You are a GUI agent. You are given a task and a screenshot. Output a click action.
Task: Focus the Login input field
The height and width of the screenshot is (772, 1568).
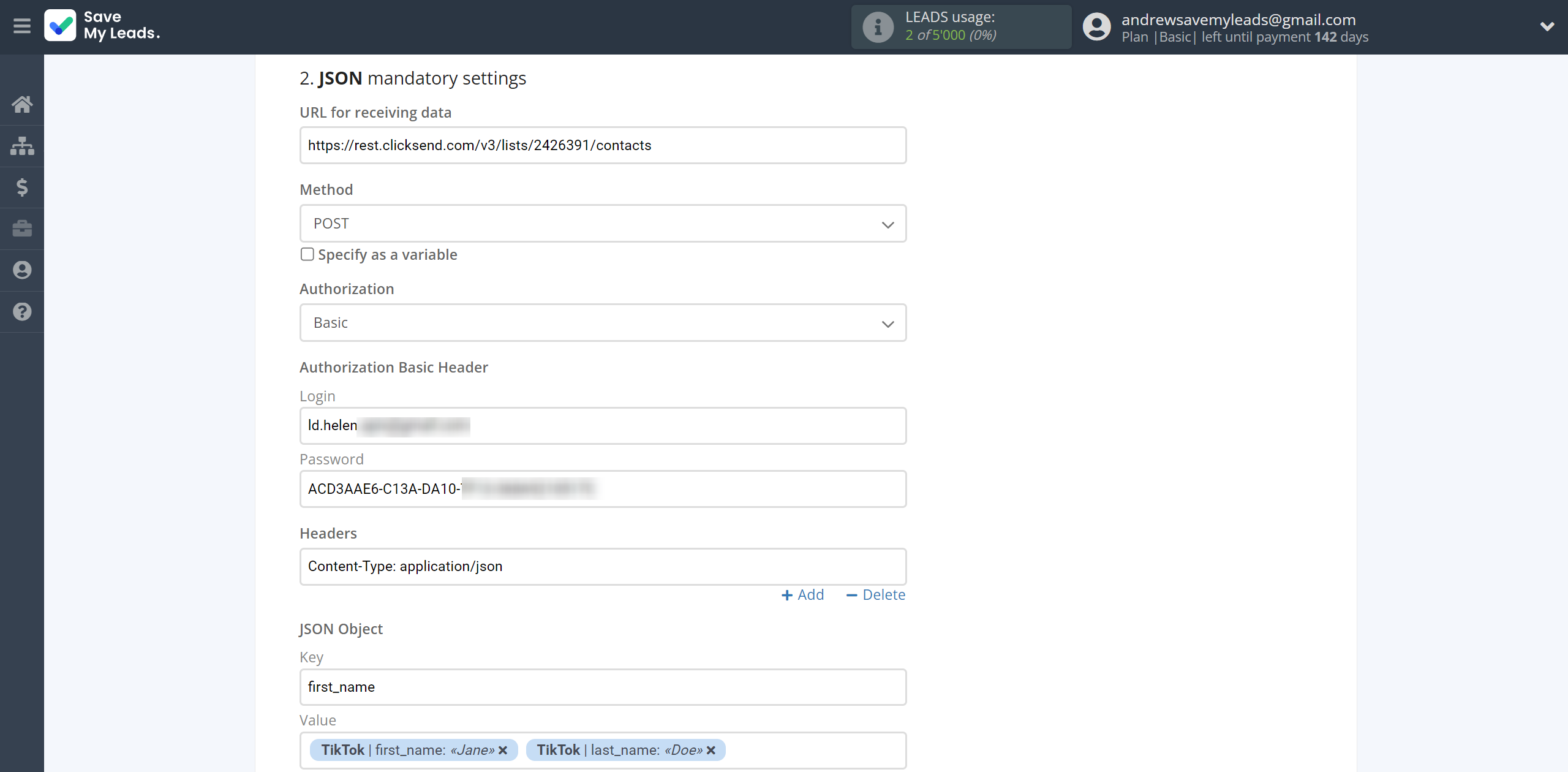pos(603,426)
